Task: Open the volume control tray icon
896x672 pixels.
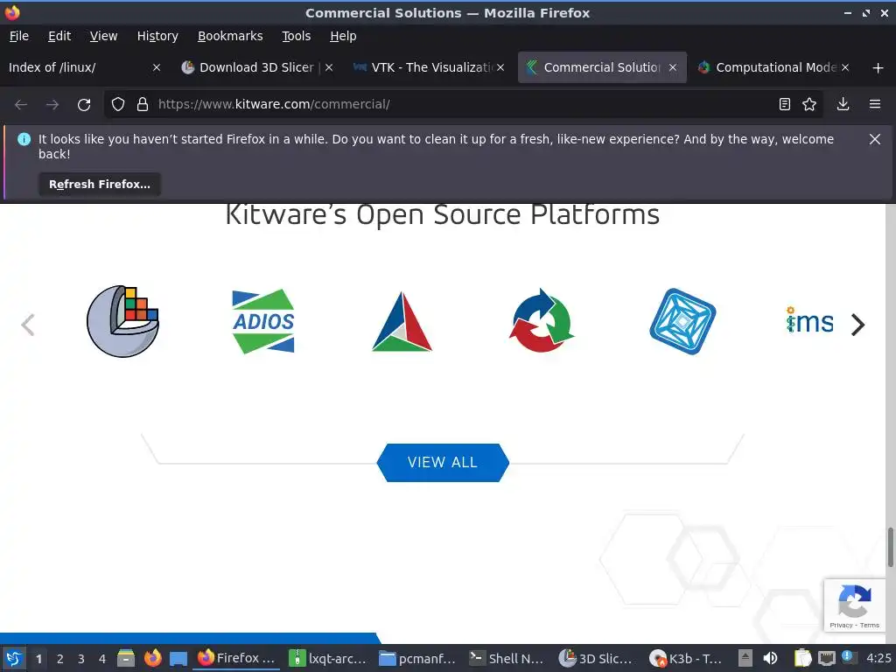Action: pyautogui.click(x=770, y=658)
